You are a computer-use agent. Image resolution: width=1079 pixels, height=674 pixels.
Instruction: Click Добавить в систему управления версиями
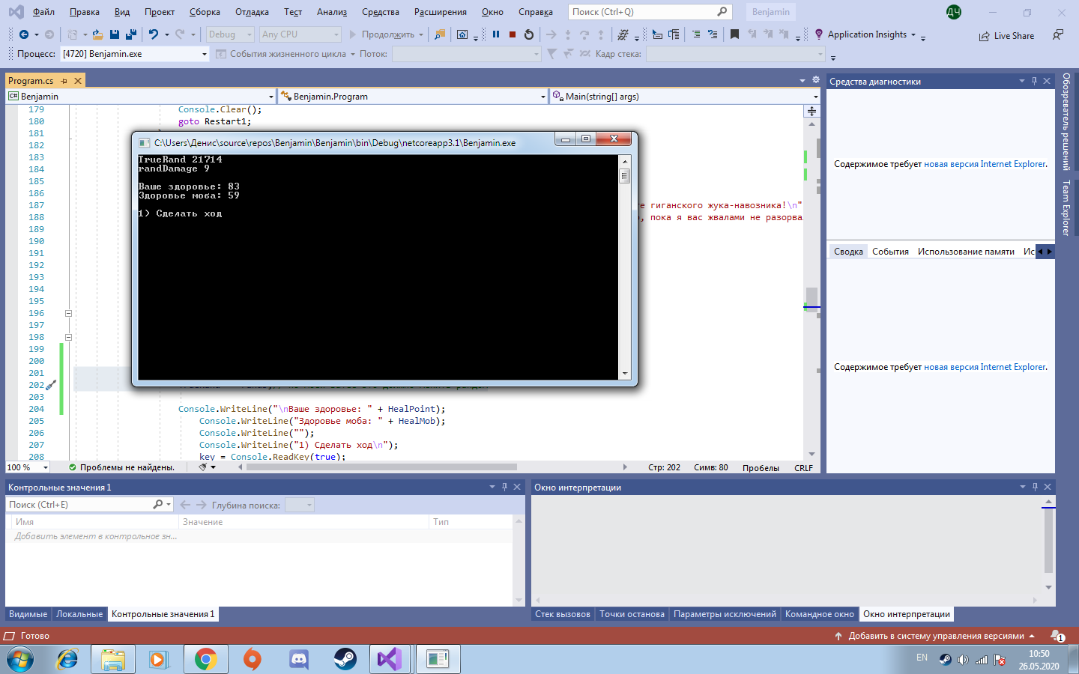935,636
